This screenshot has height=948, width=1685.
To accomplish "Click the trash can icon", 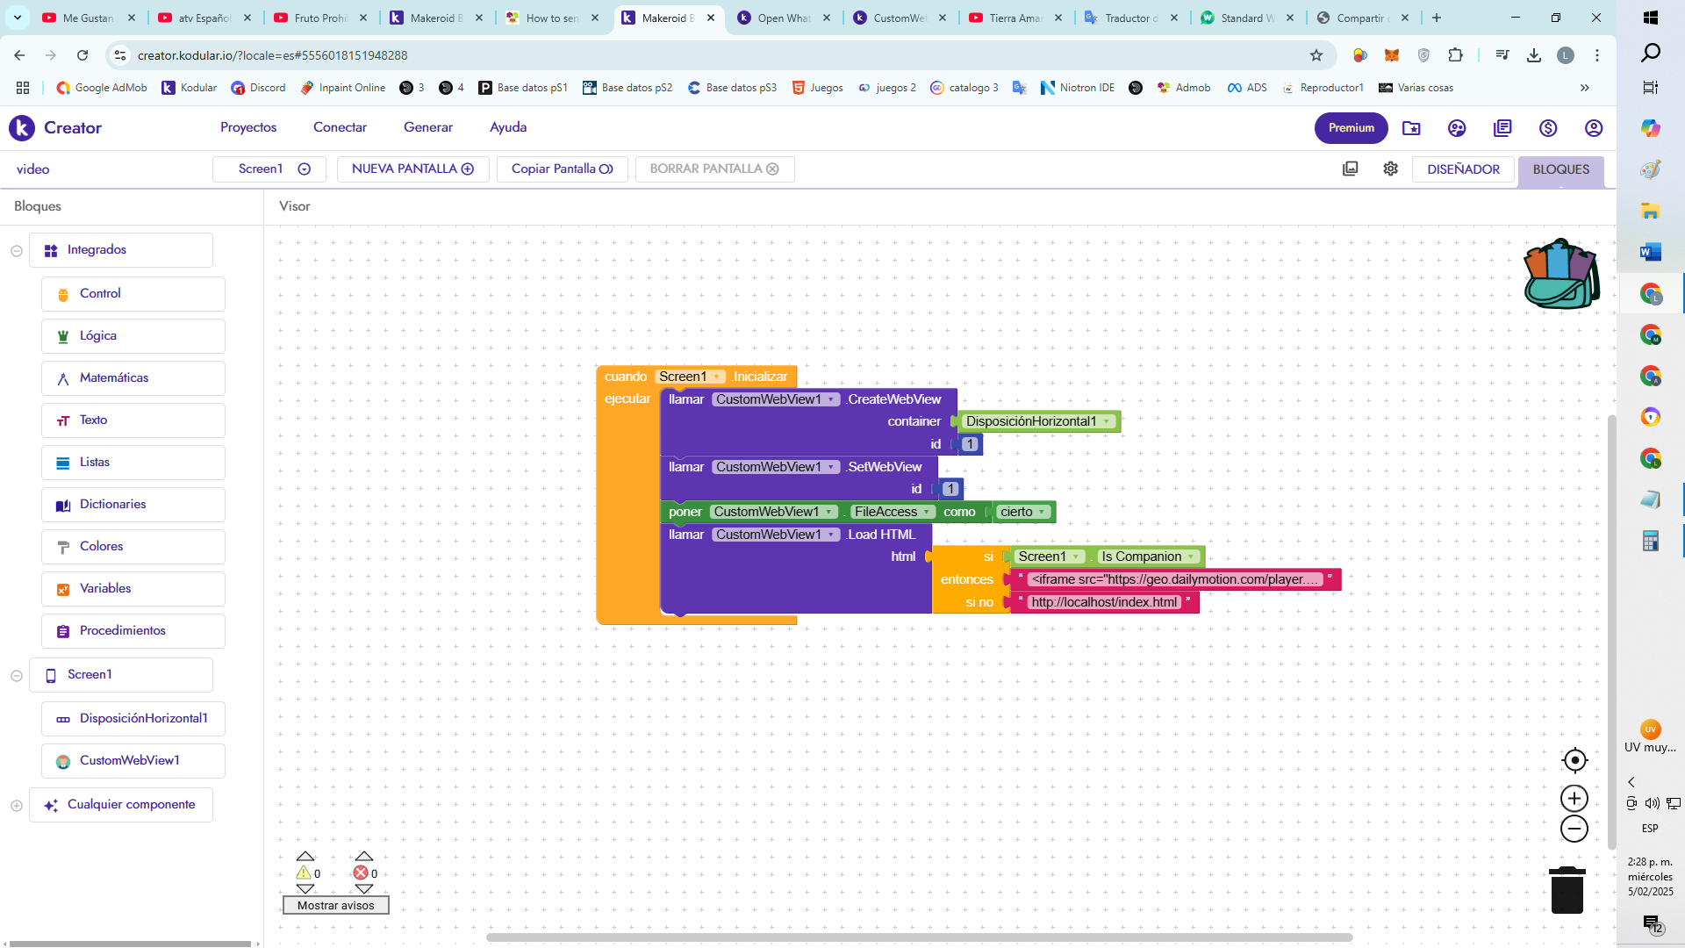I will point(1567,890).
